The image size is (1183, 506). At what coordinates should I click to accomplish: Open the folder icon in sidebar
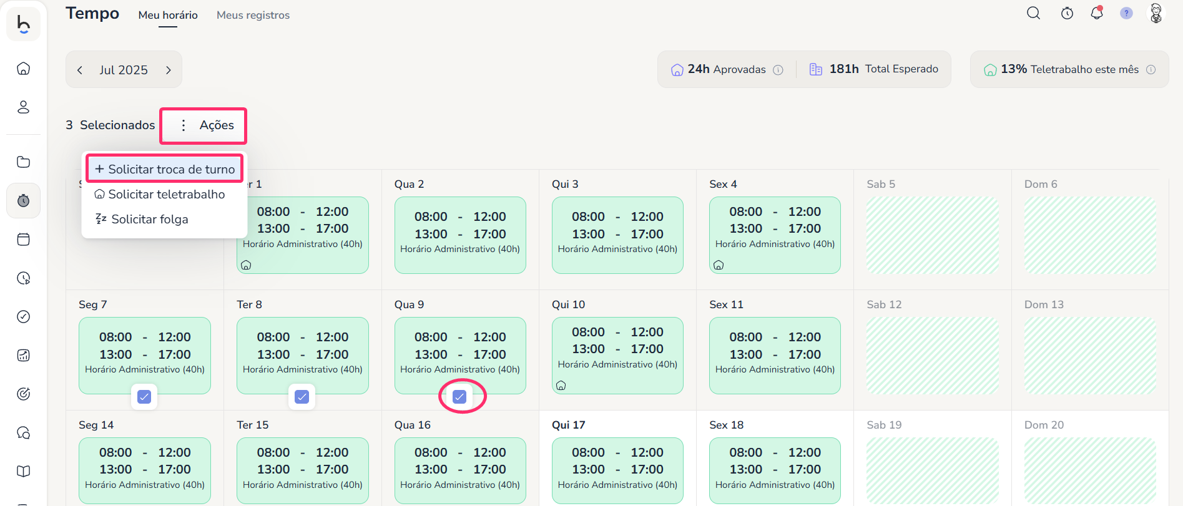pos(23,162)
